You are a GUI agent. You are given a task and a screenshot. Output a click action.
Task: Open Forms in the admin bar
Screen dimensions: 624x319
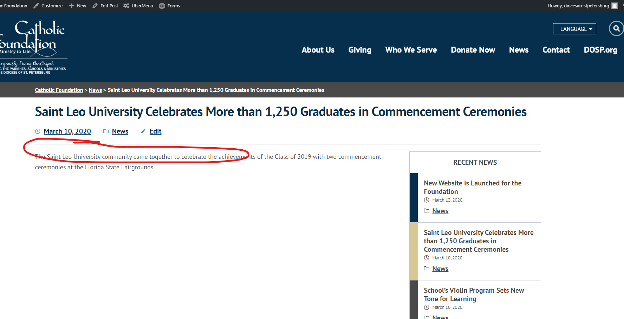(x=169, y=6)
